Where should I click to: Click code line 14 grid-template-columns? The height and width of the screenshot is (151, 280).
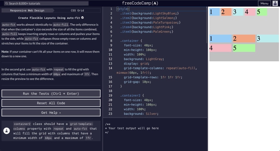click(x=160, y=68)
